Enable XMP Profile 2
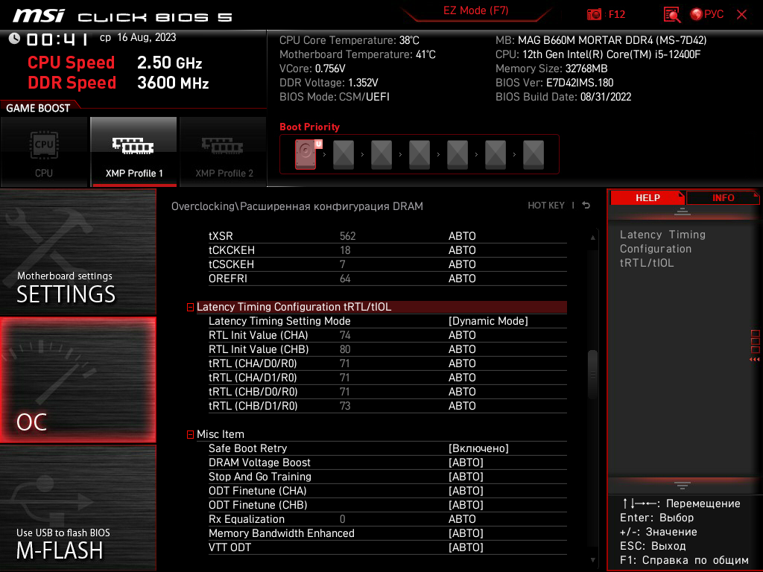 [224, 152]
